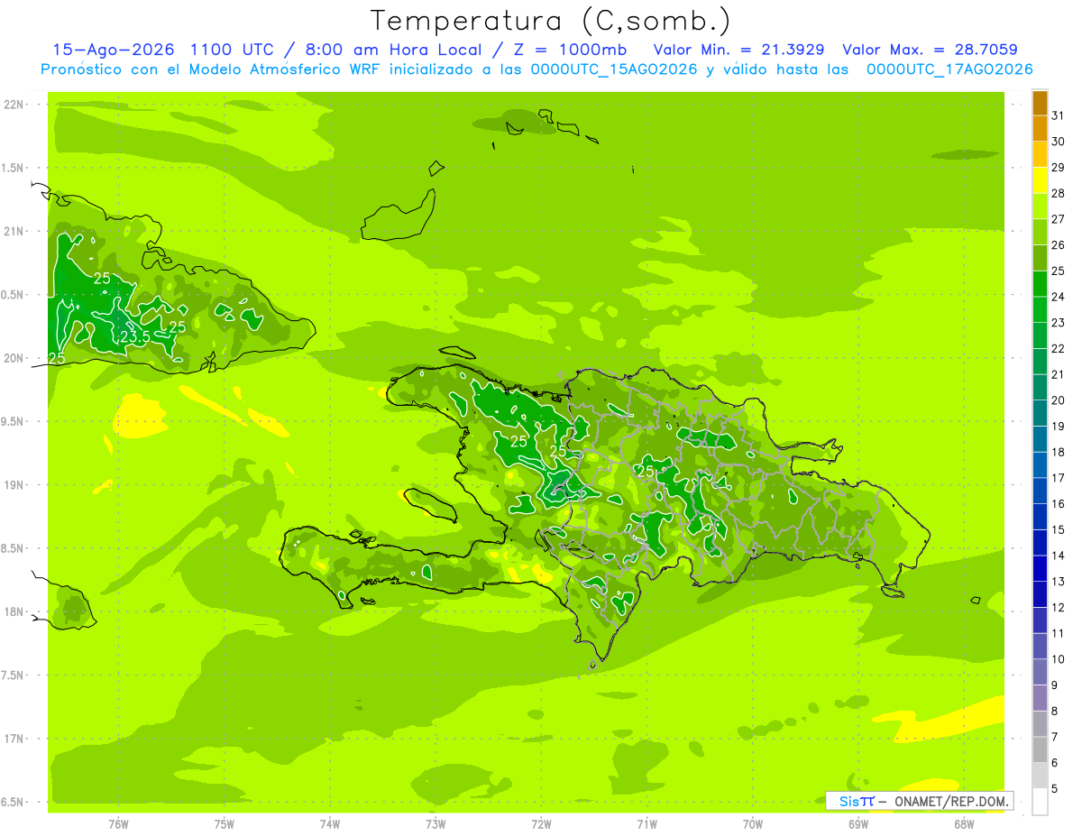Viewport: 1082px width, 836px height.
Task: Click the '70W' longitude axis label
Action: pyautogui.click(x=753, y=824)
